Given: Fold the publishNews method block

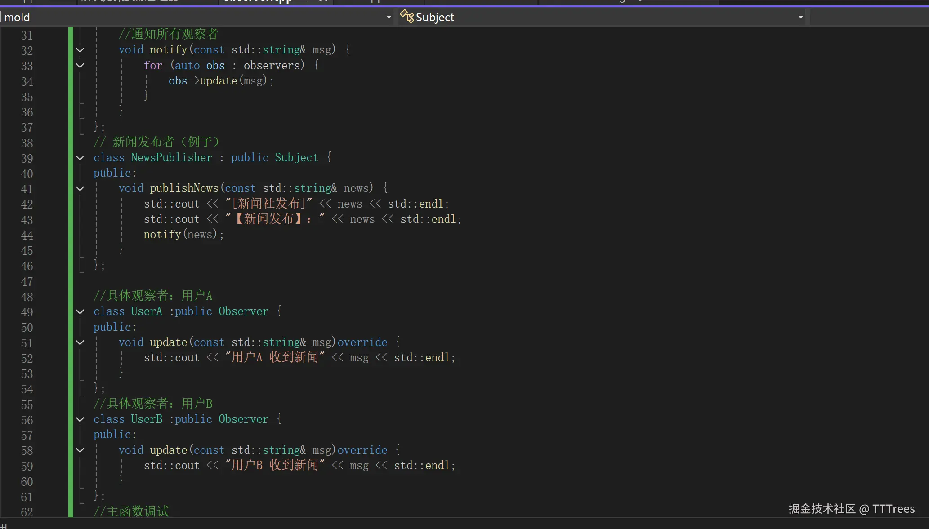Looking at the screenshot, I should [80, 188].
